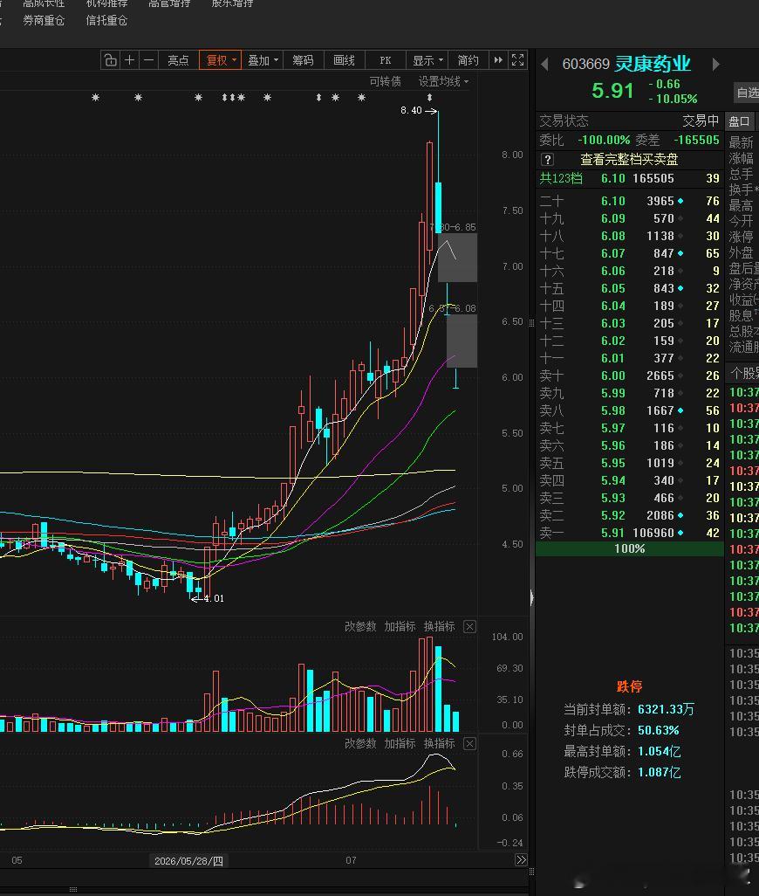This screenshot has height=896, width=759.
Task: Click the 筹码 toolbar button
Action: pyautogui.click(x=303, y=60)
